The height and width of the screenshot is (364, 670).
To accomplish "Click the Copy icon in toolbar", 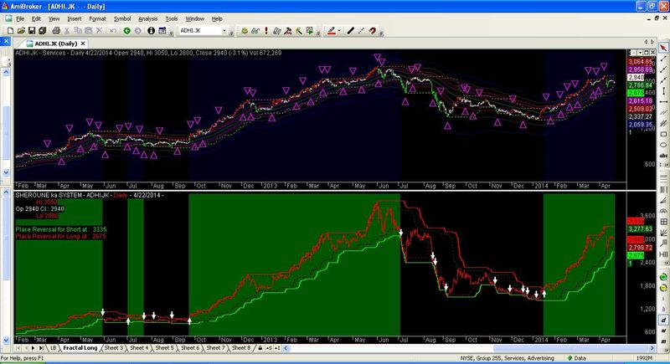I will 78,31.
